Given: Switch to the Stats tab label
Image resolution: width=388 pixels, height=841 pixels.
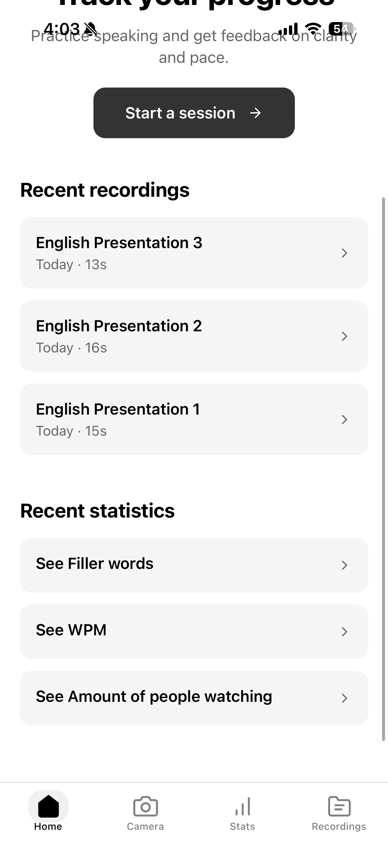Looking at the screenshot, I should click(243, 827).
